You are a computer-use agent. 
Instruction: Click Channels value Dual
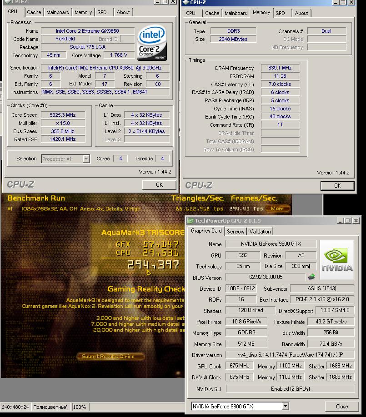[x=326, y=31]
